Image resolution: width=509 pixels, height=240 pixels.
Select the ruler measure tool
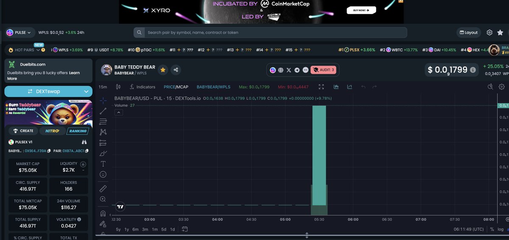103,188
